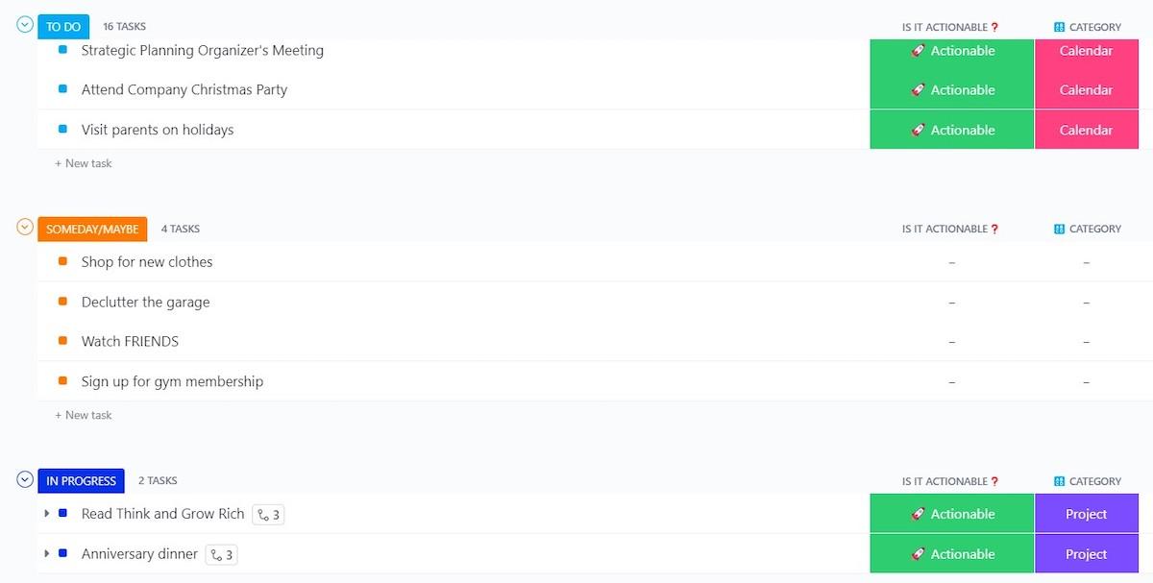Click status square for Shop for new clothes
The height and width of the screenshot is (583, 1153).
62,261
